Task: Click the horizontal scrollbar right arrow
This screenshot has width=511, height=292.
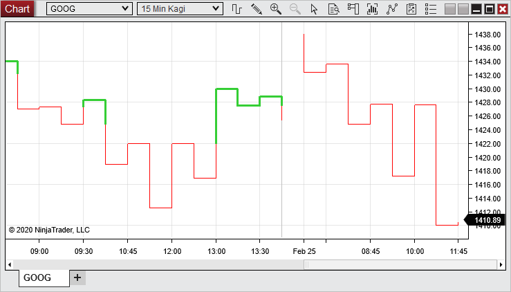Action: tap(501, 264)
